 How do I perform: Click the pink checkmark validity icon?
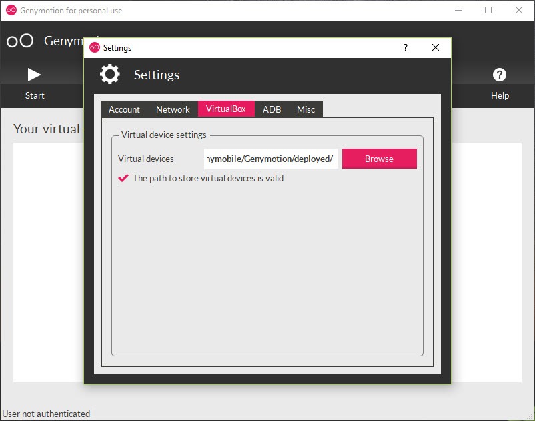pos(123,178)
